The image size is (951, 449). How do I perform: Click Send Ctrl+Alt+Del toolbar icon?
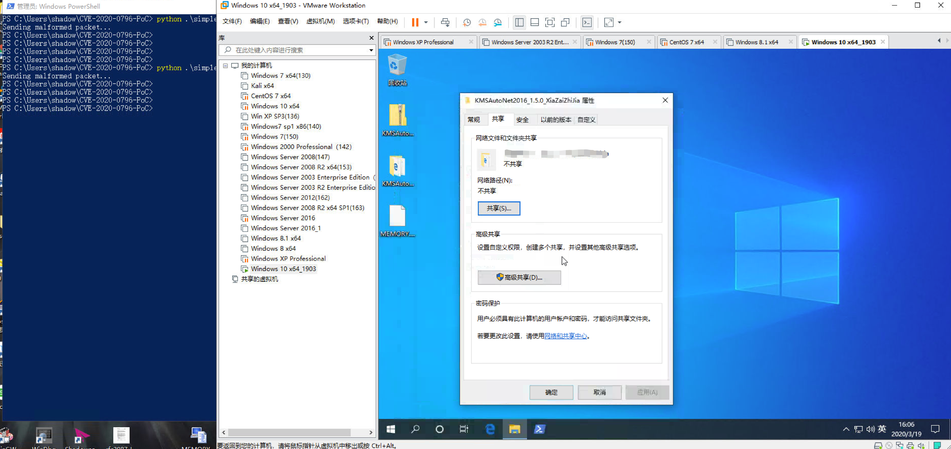[445, 22]
